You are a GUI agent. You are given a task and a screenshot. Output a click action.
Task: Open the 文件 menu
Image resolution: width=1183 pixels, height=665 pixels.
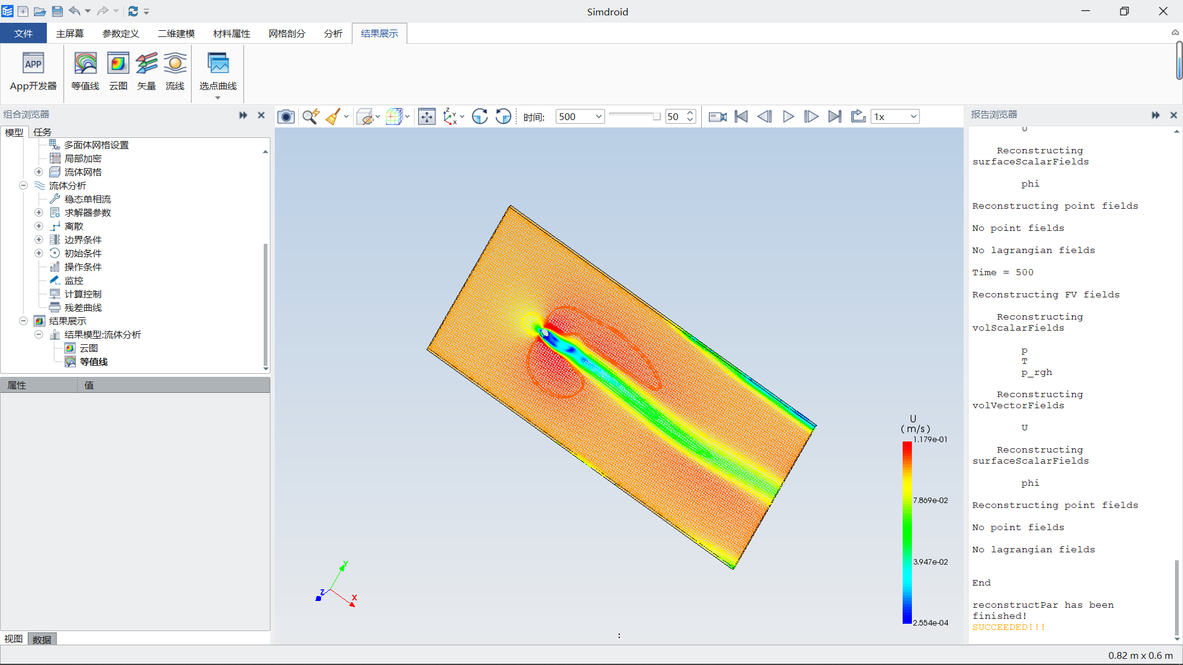point(23,33)
